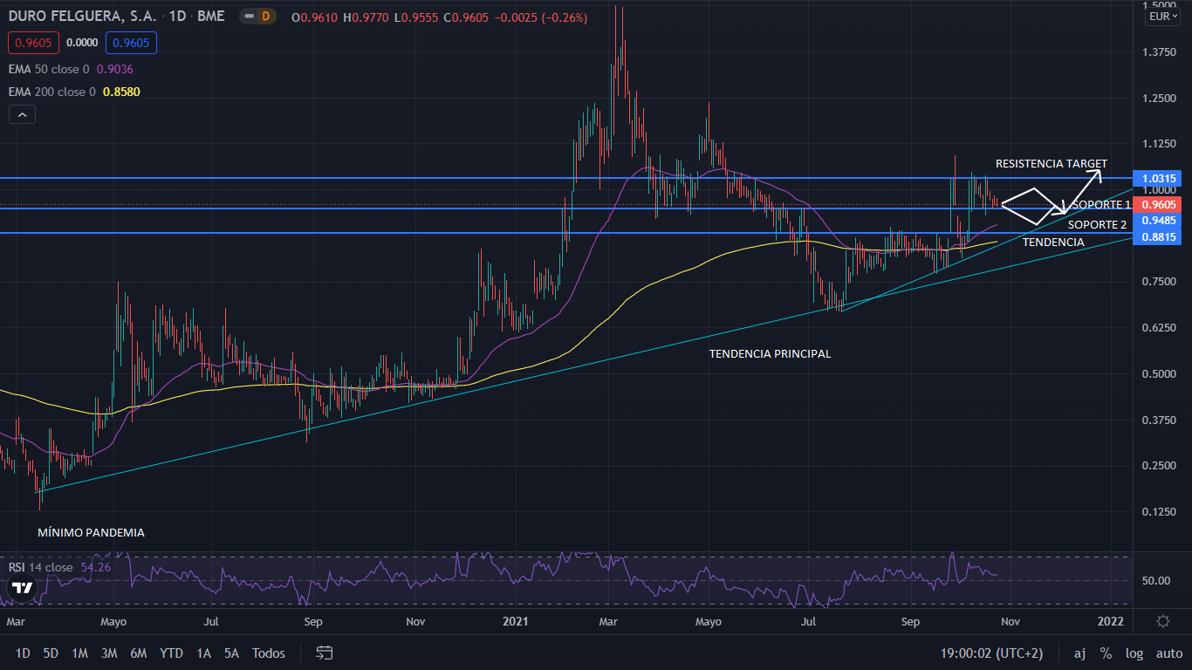
Task: Click the 1.0315 resistance price label
Action: pos(1159,178)
